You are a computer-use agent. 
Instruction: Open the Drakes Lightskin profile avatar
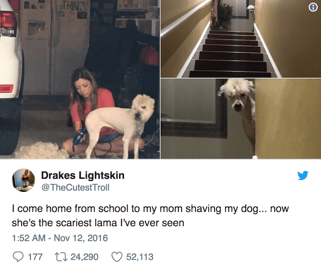point(23,180)
